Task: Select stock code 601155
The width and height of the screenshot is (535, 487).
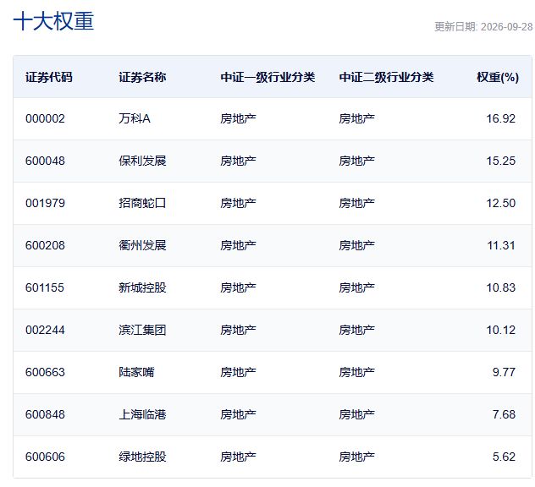Action: click(x=45, y=287)
